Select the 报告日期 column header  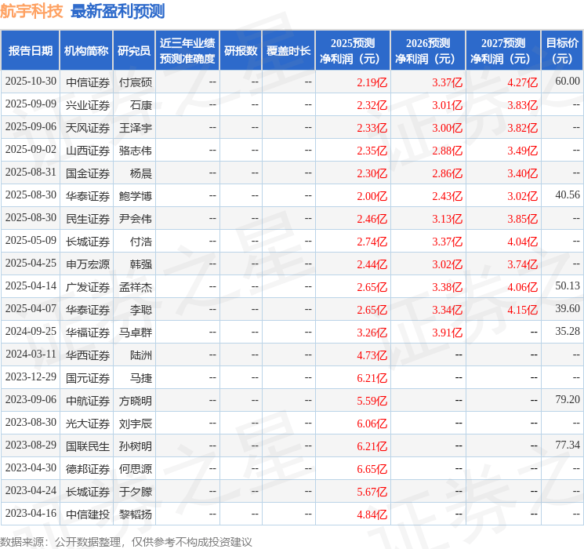pos(30,51)
